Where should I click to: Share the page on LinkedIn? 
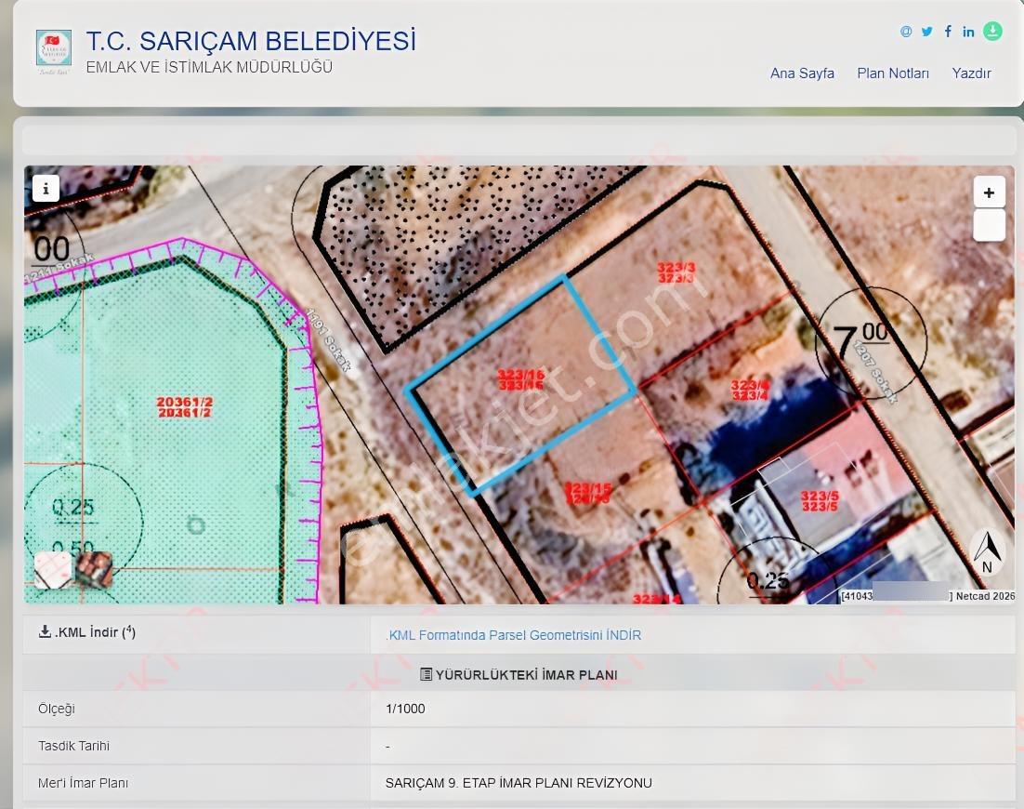[x=968, y=32]
